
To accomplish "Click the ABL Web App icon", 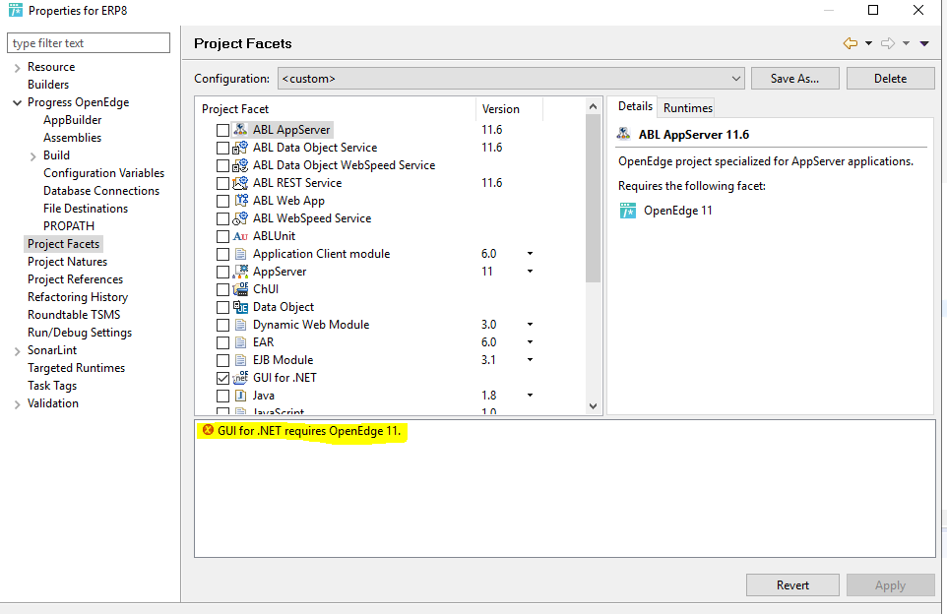I will pos(241,201).
